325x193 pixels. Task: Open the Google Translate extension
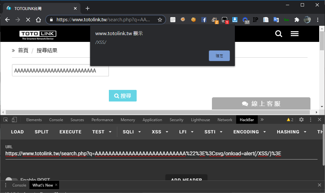(x=276, y=20)
